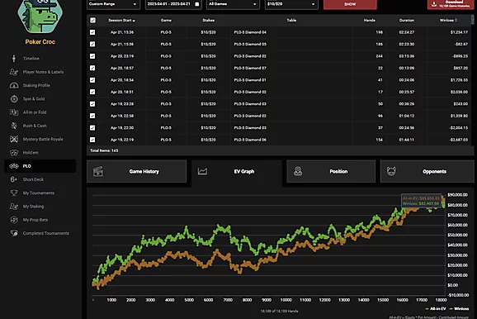This screenshot has width=477, height=319.
Task: Switch to the Game History tab
Action: 137,172
